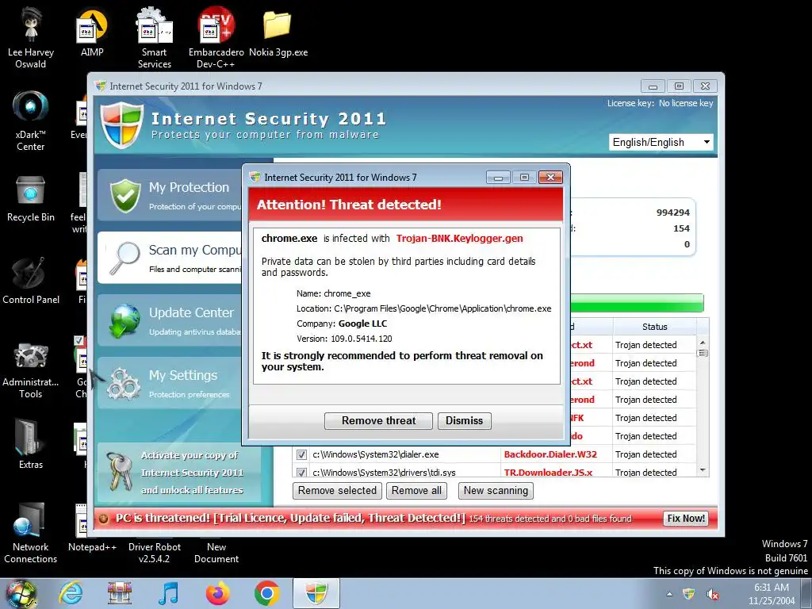812x609 pixels.
Task: Click Remove threat in the alert dialog
Action: 378,420
